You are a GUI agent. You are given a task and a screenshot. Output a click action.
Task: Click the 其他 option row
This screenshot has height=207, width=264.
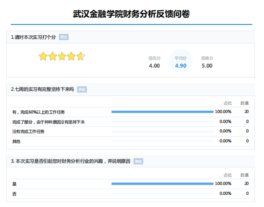click(x=131, y=141)
